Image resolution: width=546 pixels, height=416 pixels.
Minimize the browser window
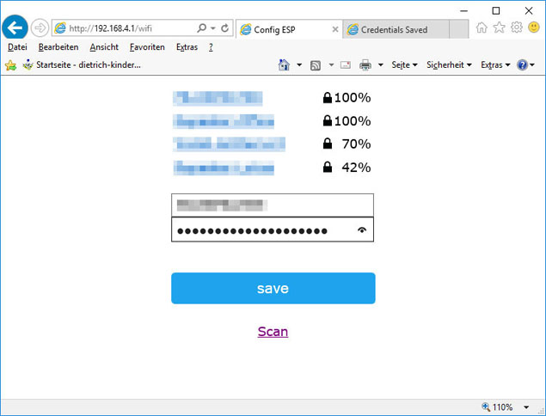coord(463,11)
